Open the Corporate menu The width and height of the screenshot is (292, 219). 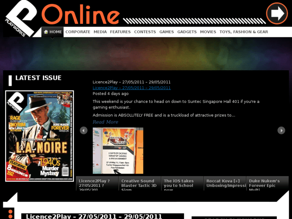pyautogui.click(x=78, y=32)
